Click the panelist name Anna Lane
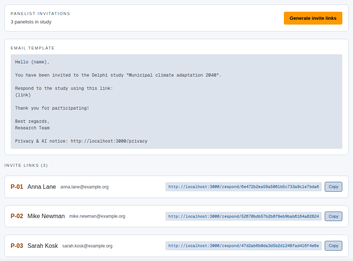Image resolution: width=353 pixels, height=261 pixels. (42, 187)
